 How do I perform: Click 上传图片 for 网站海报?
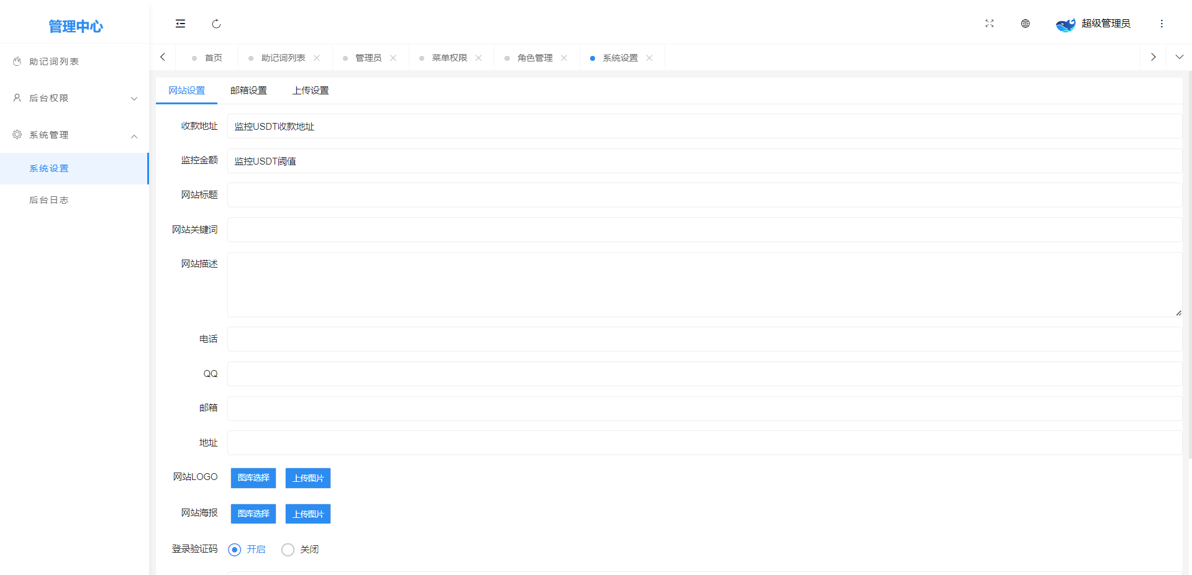click(x=308, y=514)
